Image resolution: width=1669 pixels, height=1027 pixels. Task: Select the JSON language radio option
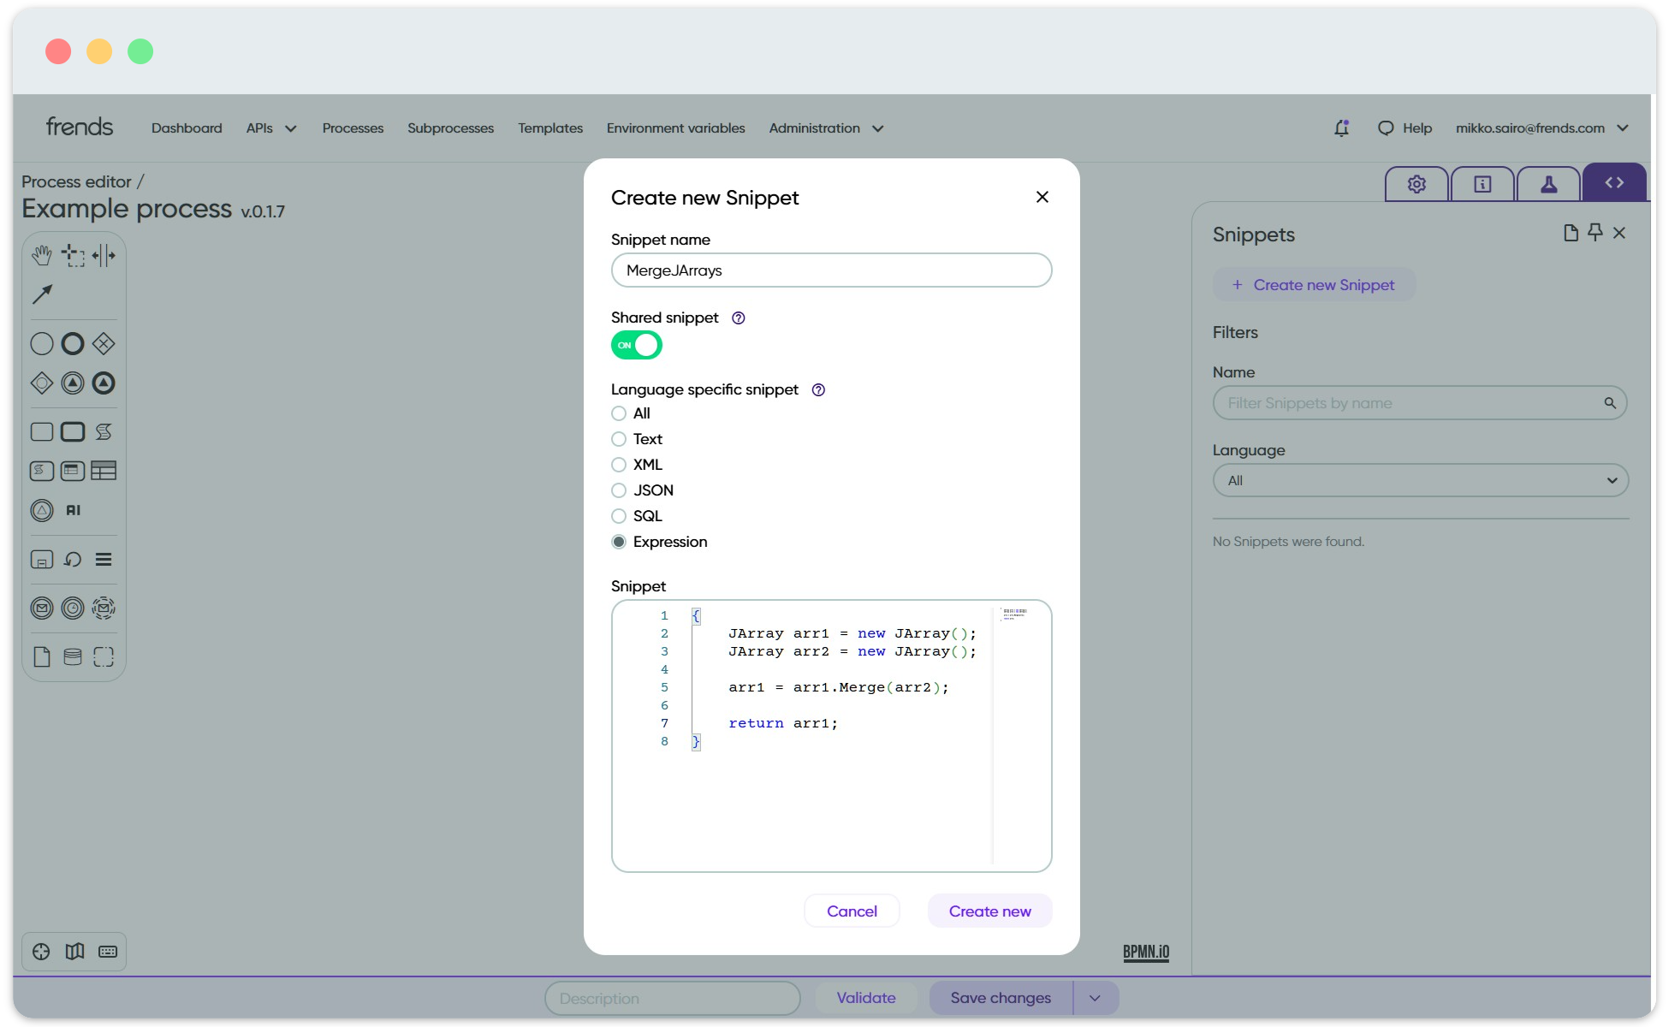(619, 490)
